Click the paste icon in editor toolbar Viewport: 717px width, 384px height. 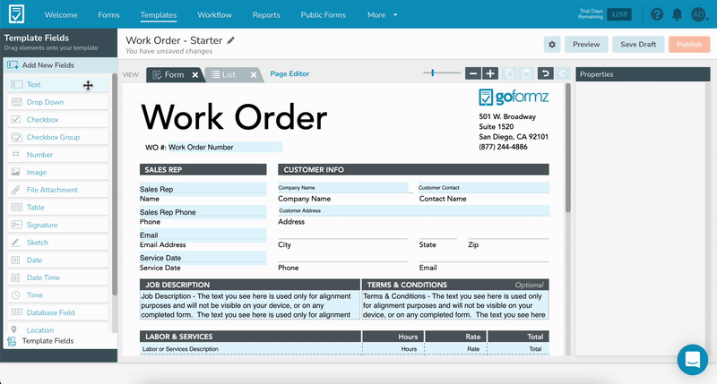(526, 73)
